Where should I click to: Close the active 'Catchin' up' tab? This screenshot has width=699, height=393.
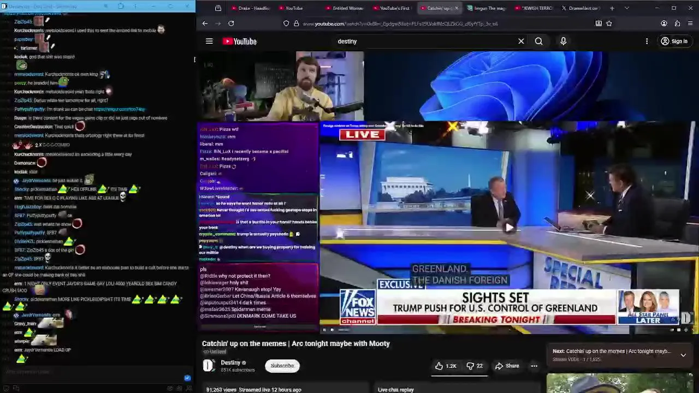tap(457, 8)
